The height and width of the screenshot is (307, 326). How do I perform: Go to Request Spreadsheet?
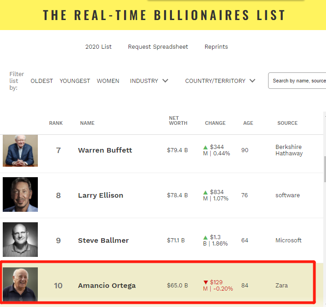(x=158, y=47)
